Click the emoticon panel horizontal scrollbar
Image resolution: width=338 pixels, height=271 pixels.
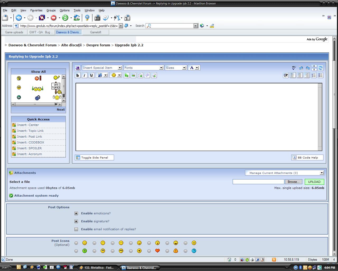point(36,104)
